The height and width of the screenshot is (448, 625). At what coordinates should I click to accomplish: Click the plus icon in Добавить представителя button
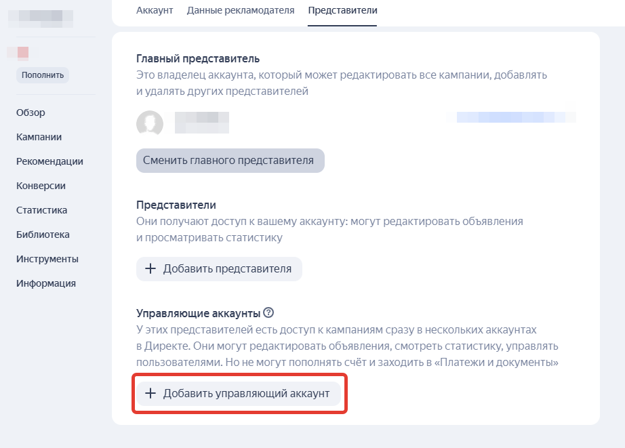coord(150,268)
